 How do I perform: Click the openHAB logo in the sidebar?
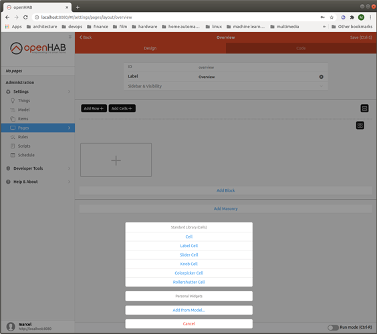(x=37, y=48)
